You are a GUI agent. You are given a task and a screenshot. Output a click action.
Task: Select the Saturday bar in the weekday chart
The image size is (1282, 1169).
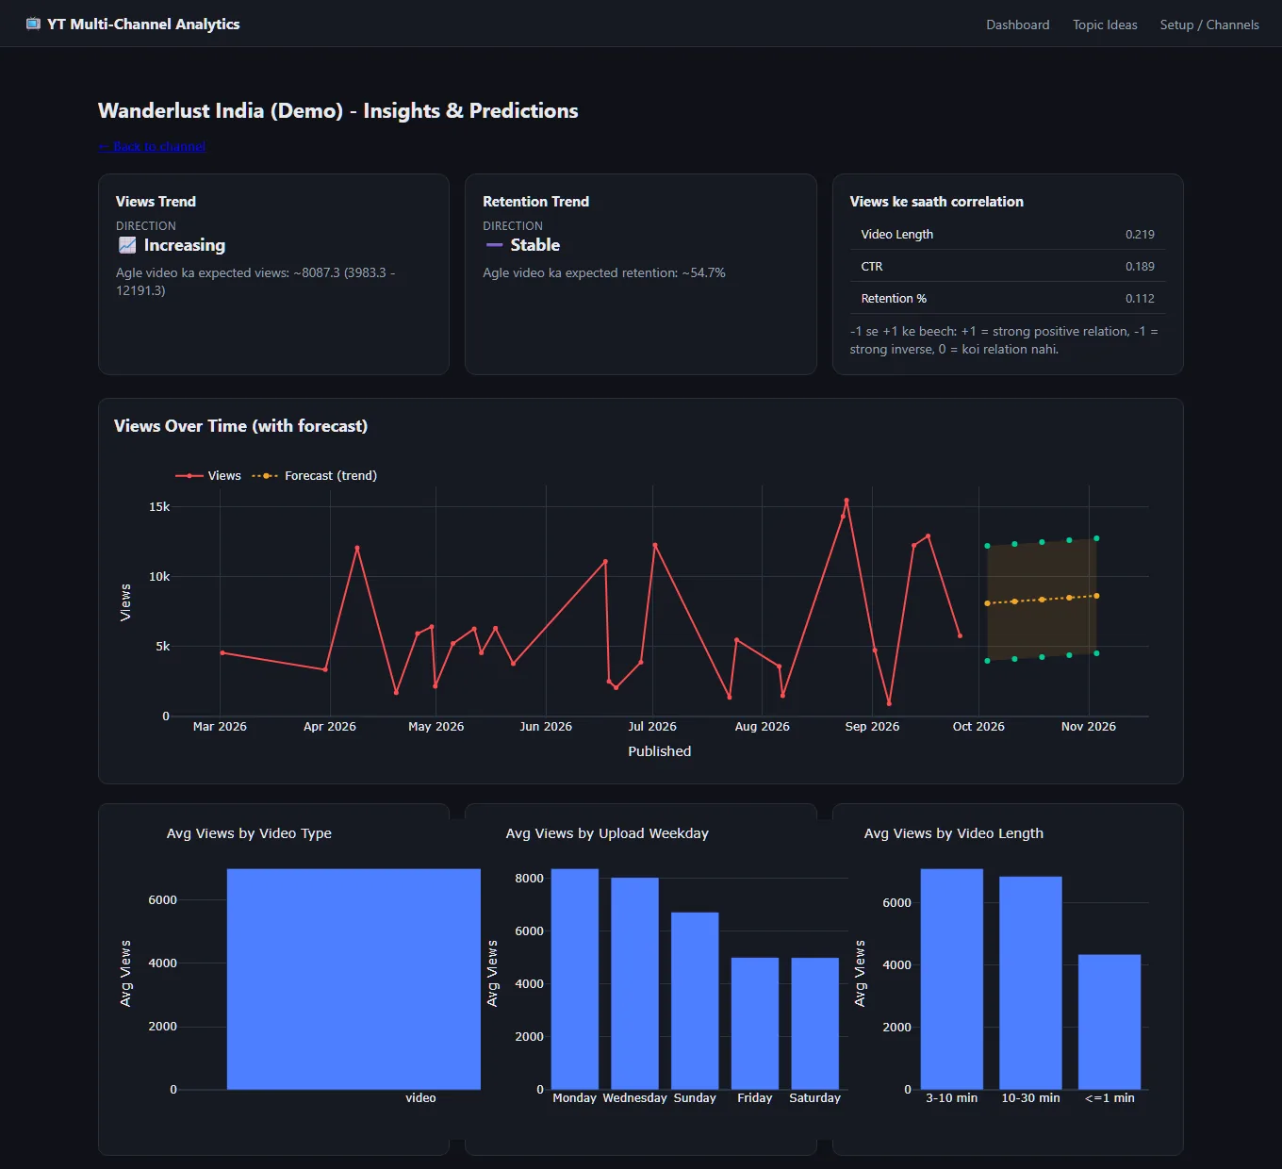[815, 1024]
